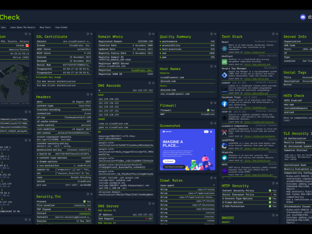Refresh the Tech Stack card

tap(277, 34)
